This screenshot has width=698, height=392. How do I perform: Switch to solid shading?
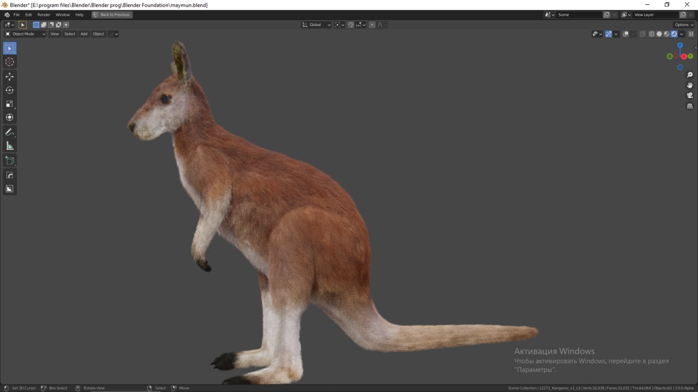(x=659, y=34)
